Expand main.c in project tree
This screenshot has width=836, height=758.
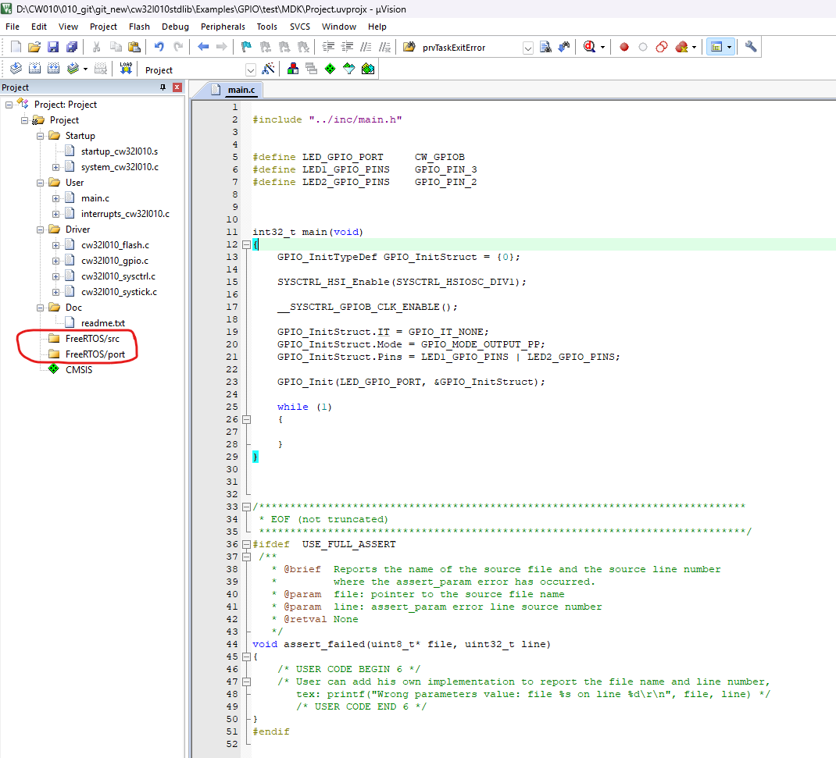point(55,198)
